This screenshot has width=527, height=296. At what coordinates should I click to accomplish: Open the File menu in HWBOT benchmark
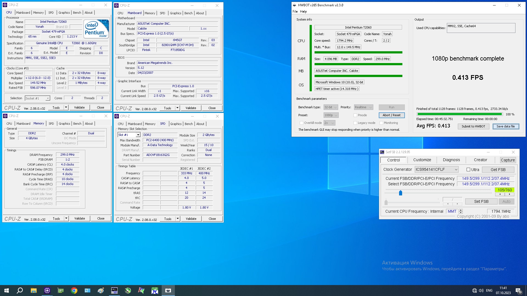pyautogui.click(x=295, y=12)
